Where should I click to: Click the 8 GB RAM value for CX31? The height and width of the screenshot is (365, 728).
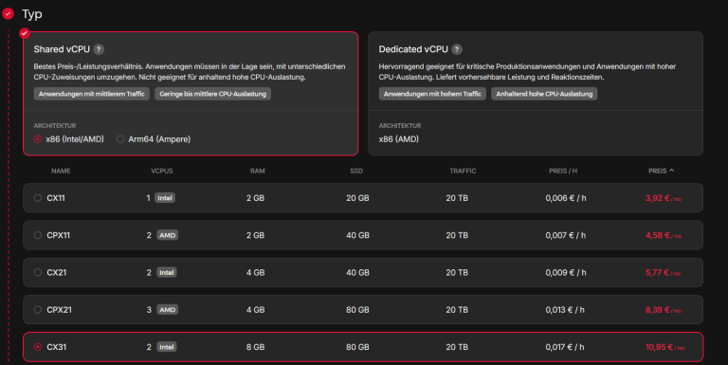pyautogui.click(x=255, y=347)
